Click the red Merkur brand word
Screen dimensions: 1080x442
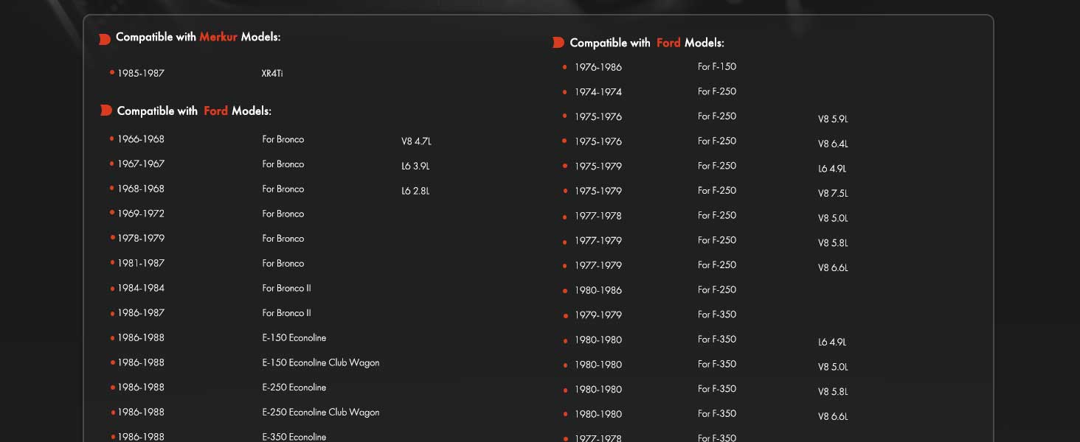(x=218, y=37)
